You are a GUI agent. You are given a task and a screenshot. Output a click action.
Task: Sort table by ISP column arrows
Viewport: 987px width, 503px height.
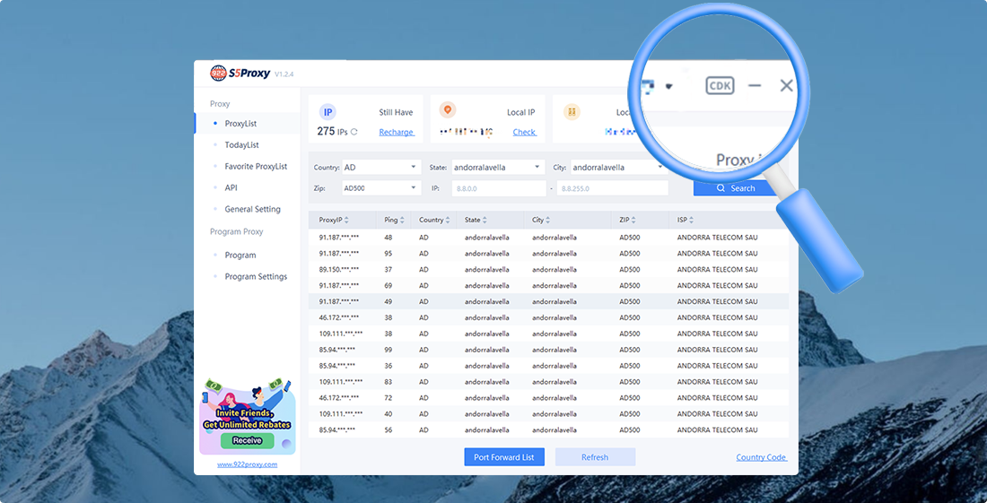[x=692, y=220]
